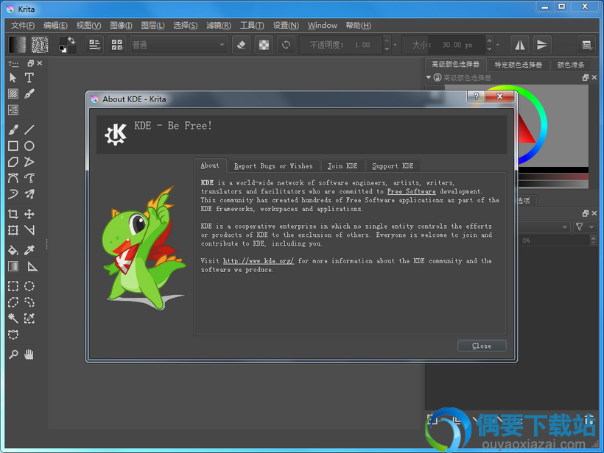Select the Rectangular Selection tool
The width and height of the screenshot is (604, 453).
13,286
